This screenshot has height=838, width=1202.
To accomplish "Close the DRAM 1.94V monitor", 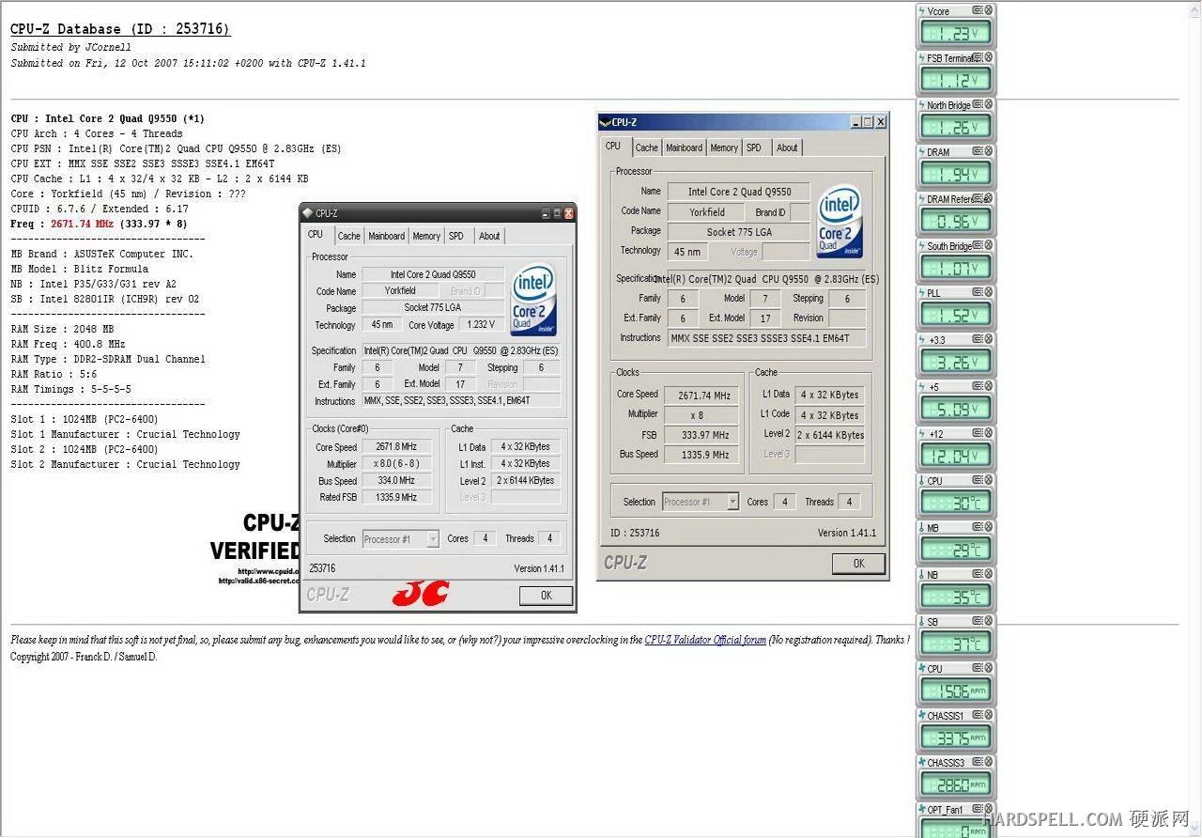I will pos(989,150).
